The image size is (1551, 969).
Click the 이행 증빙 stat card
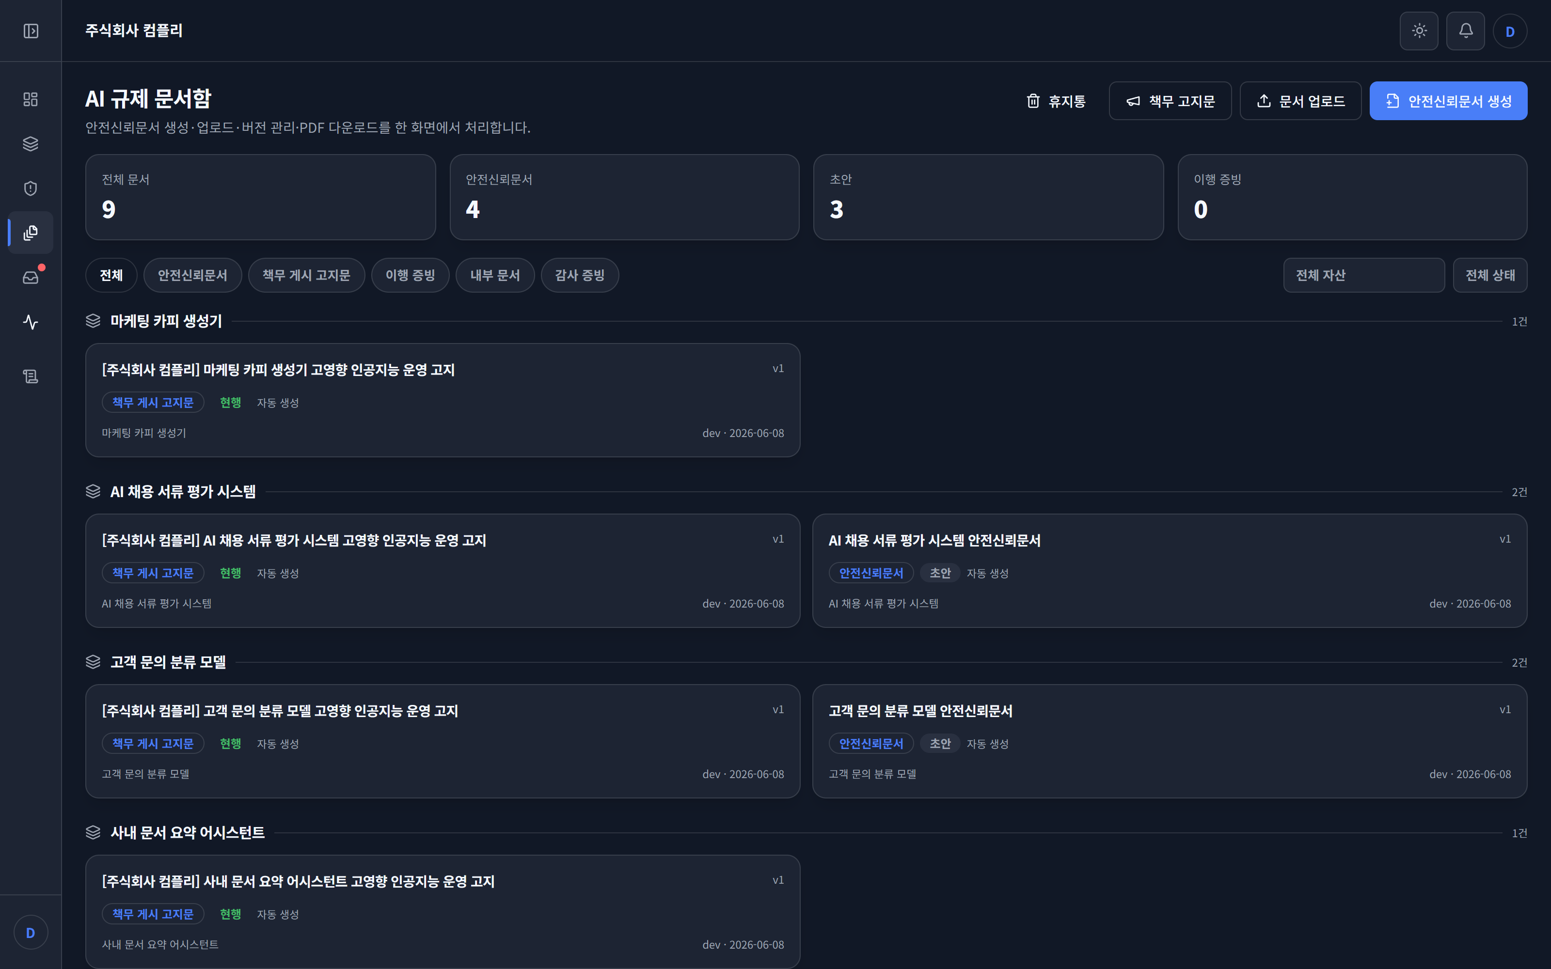[1352, 197]
